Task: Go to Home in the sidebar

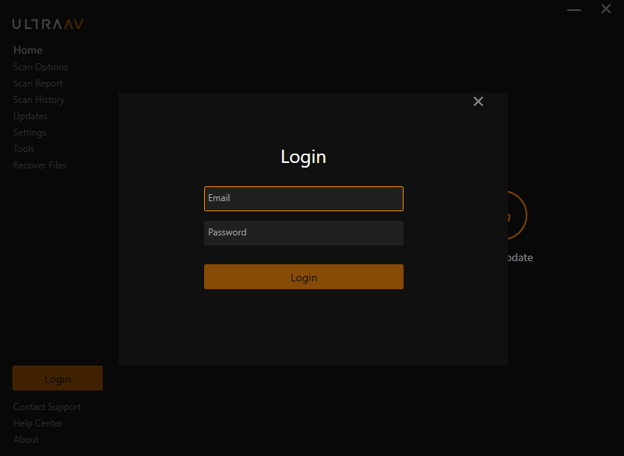Action: tap(28, 50)
